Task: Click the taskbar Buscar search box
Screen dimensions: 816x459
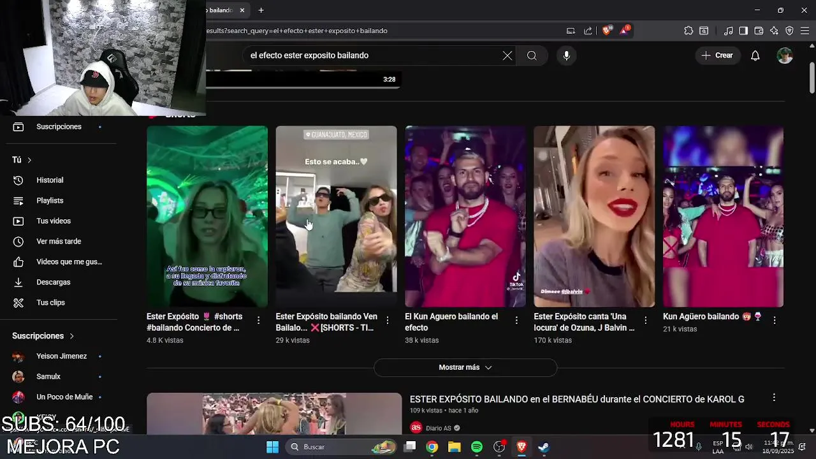Action: [x=342, y=447]
